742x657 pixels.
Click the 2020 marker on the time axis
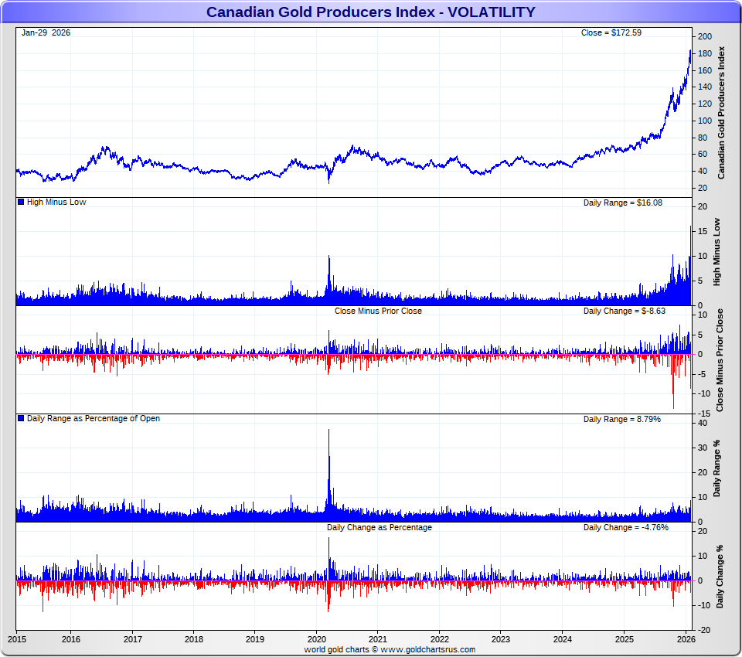(x=317, y=639)
